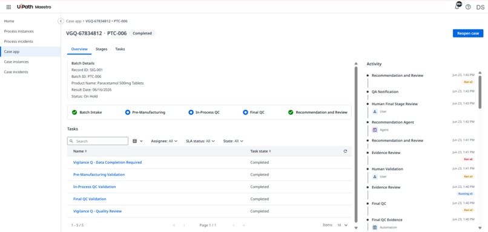The height and width of the screenshot is (232, 488).
Task: Open In-Process QC Validation task link
Action: (94, 187)
